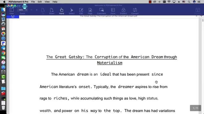Open the PDFelement 6 Pro menu
Viewport: 204px width, 114px height.
click(18, 2)
